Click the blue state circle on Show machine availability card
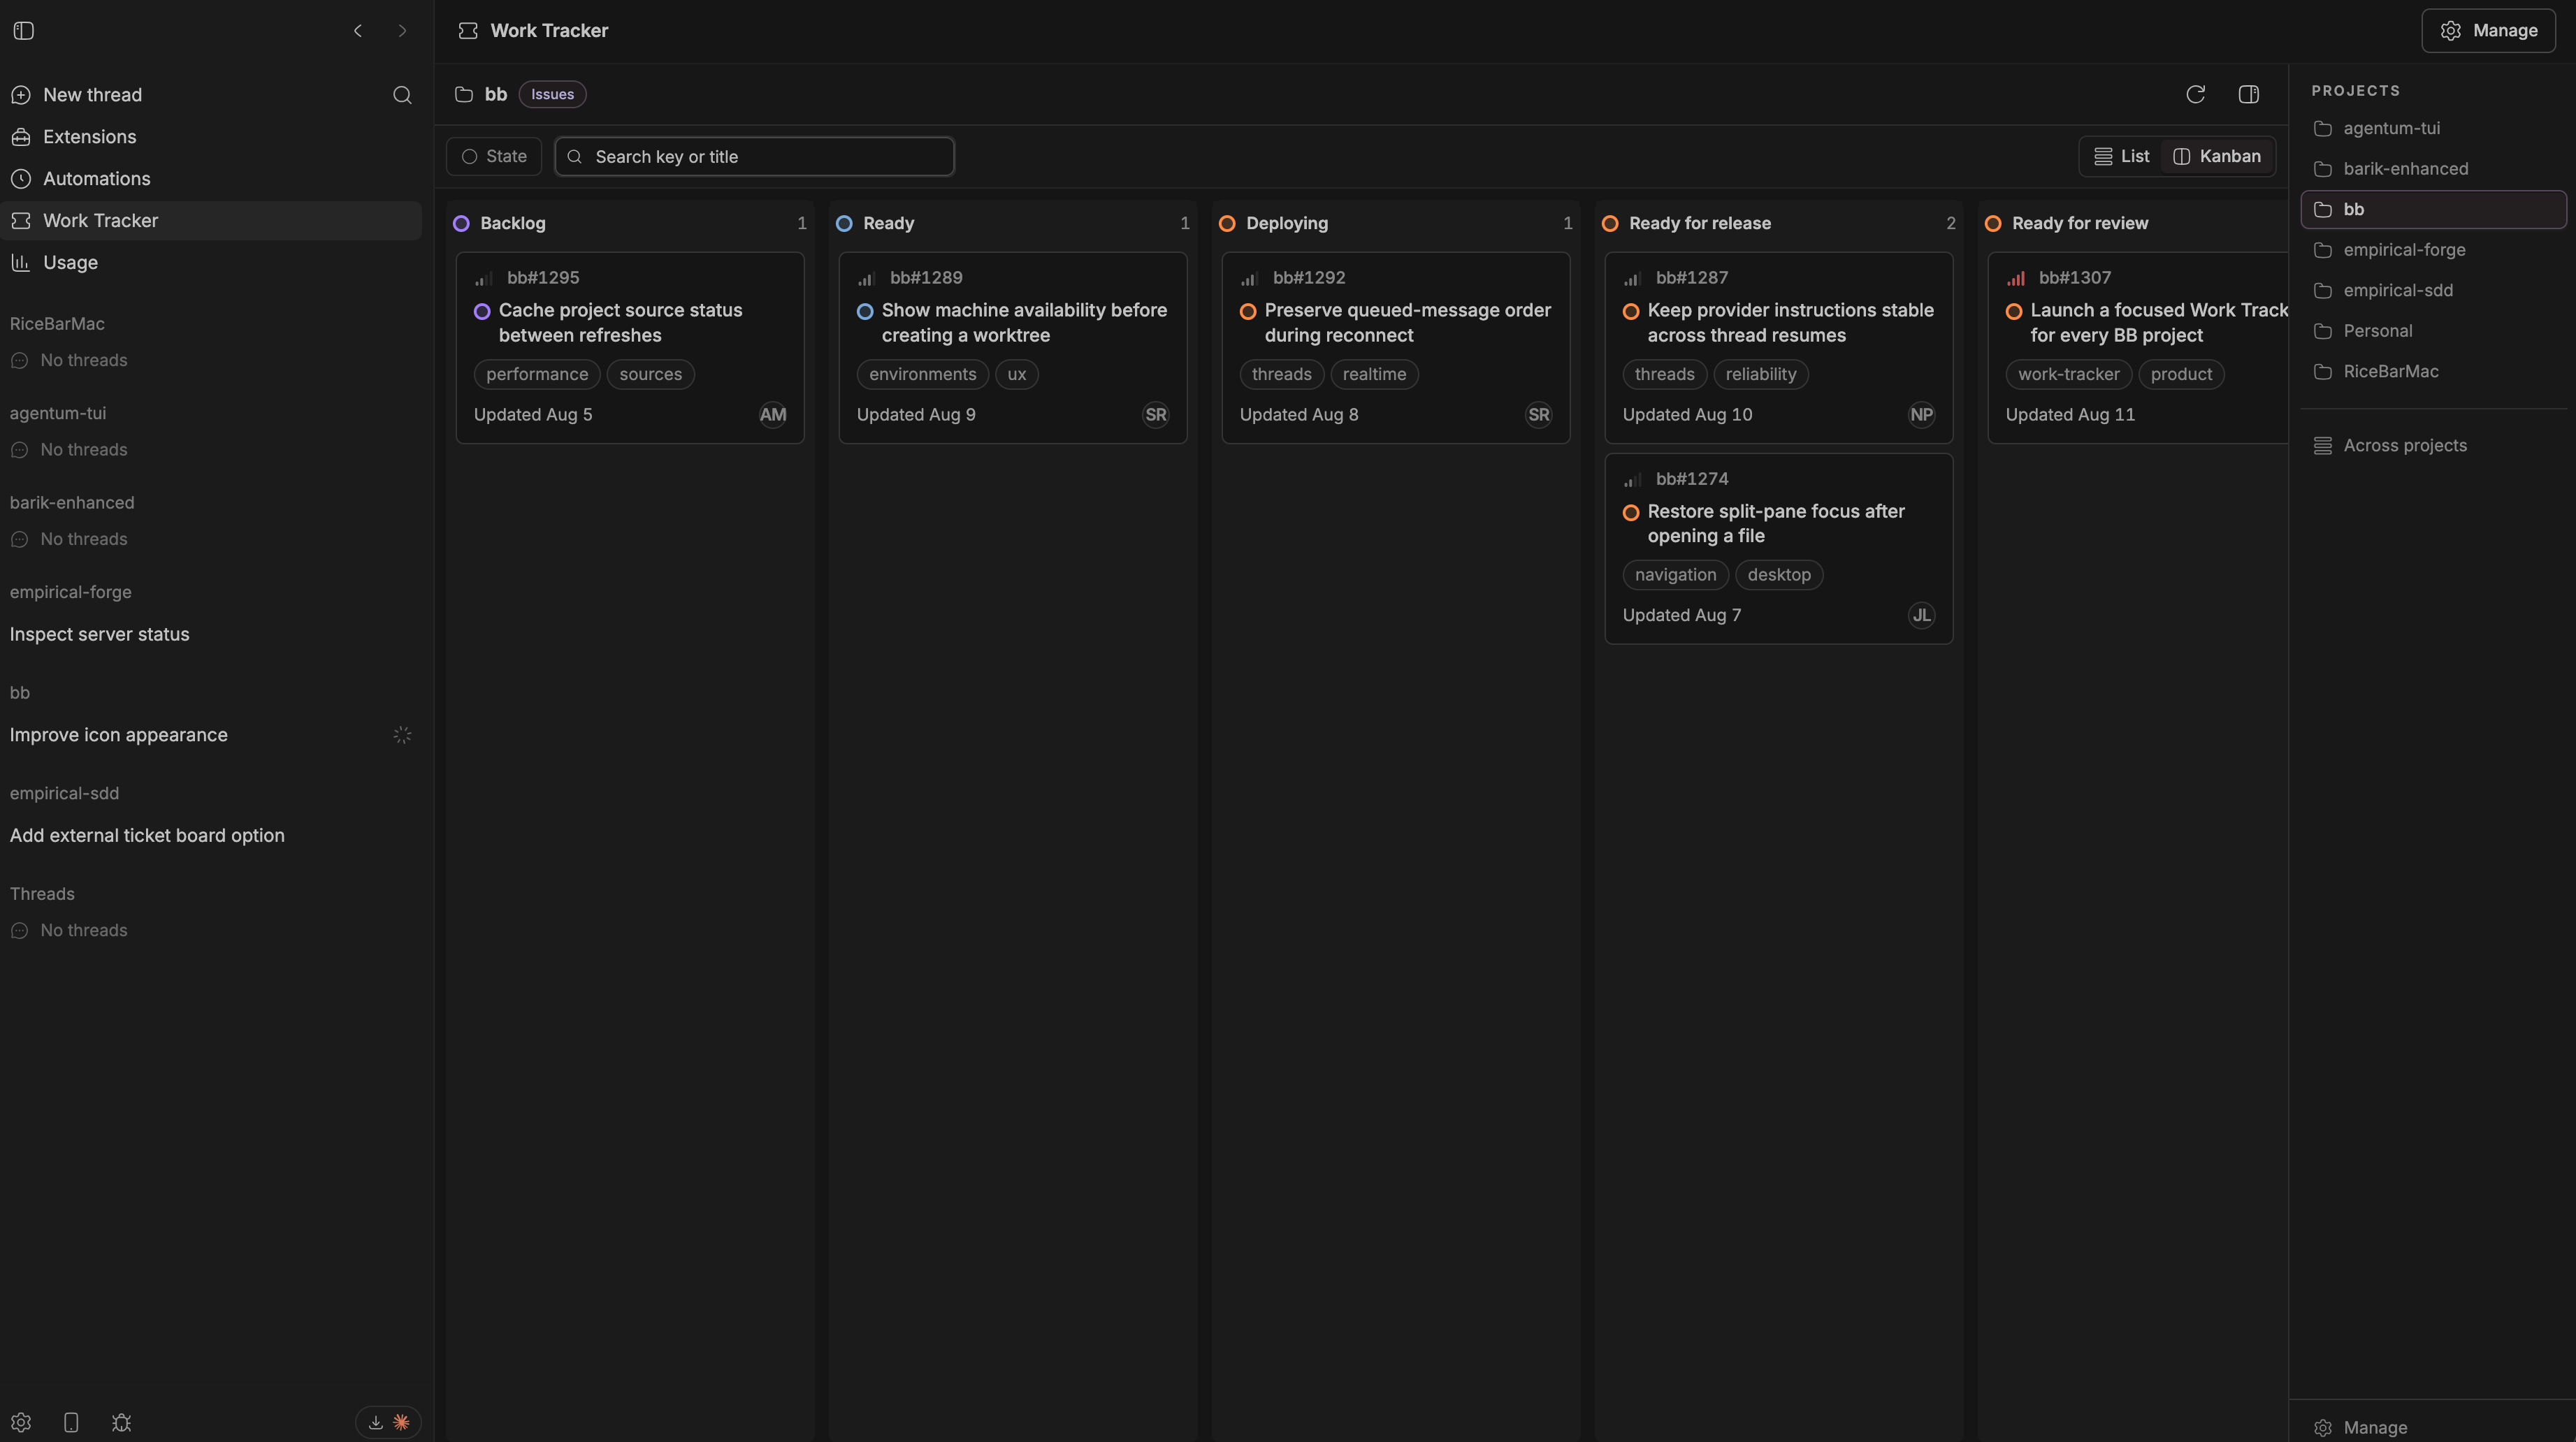 point(865,311)
